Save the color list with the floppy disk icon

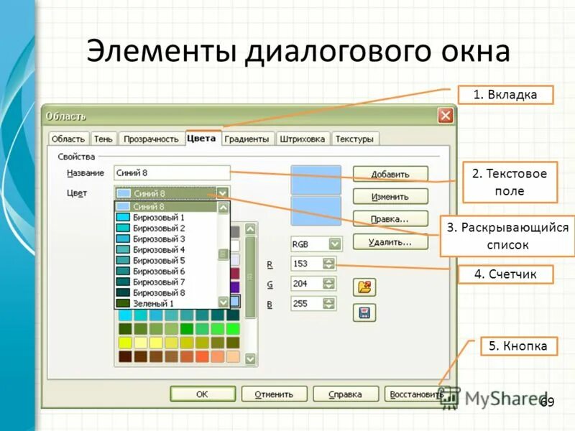(x=364, y=311)
